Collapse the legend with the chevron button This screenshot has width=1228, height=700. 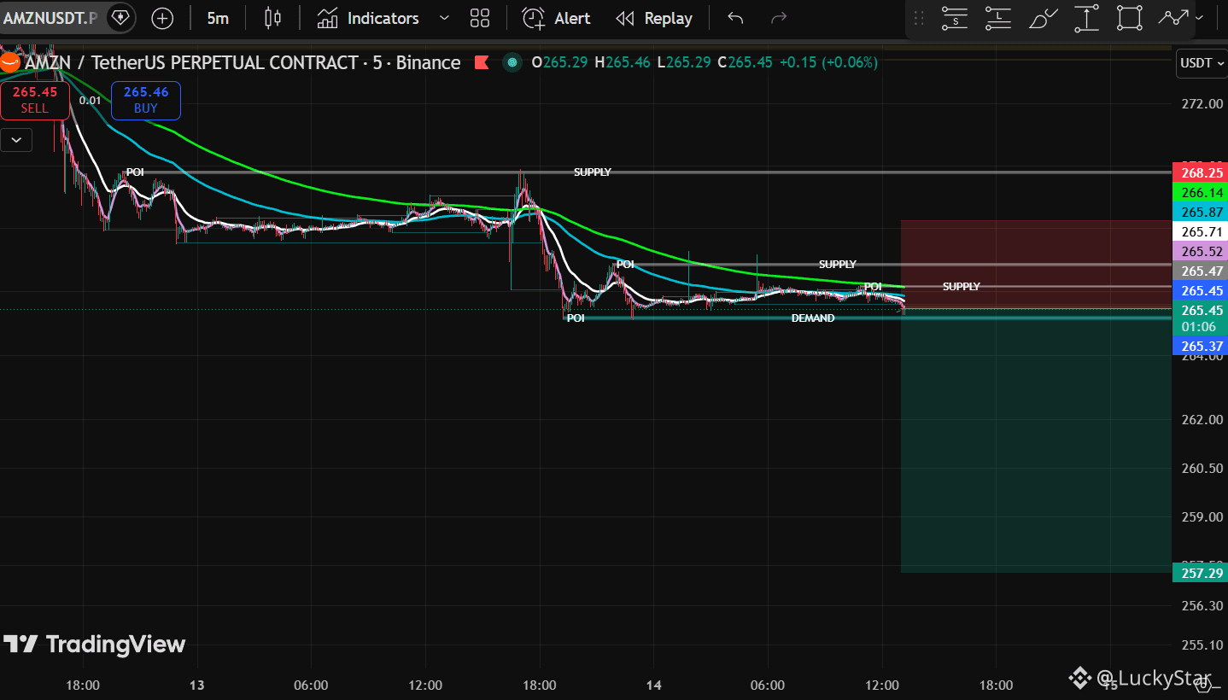[17, 139]
